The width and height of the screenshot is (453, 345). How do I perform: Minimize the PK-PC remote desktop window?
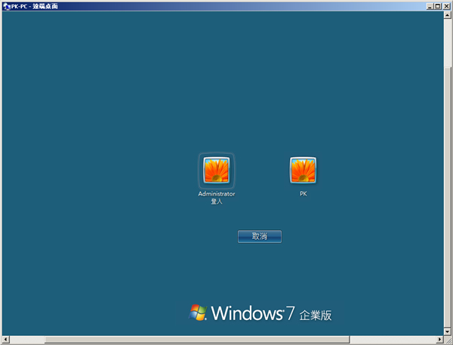pos(430,6)
